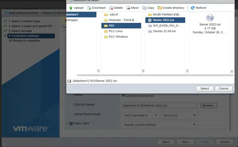Select the SW_DVD9_Win_S... file
Image resolution: width=238 pixels, height=147 pixels.
click(x=165, y=26)
